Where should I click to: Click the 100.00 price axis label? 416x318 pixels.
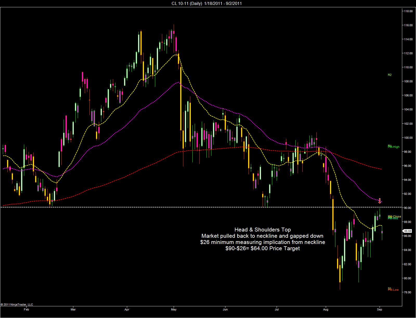408,138
